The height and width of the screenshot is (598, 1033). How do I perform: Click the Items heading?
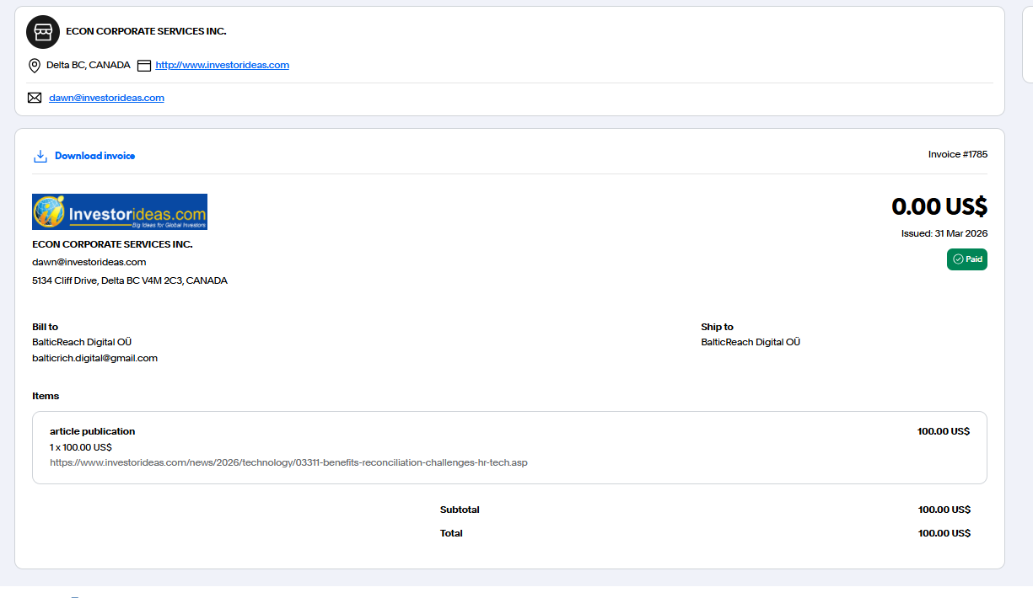coord(46,396)
